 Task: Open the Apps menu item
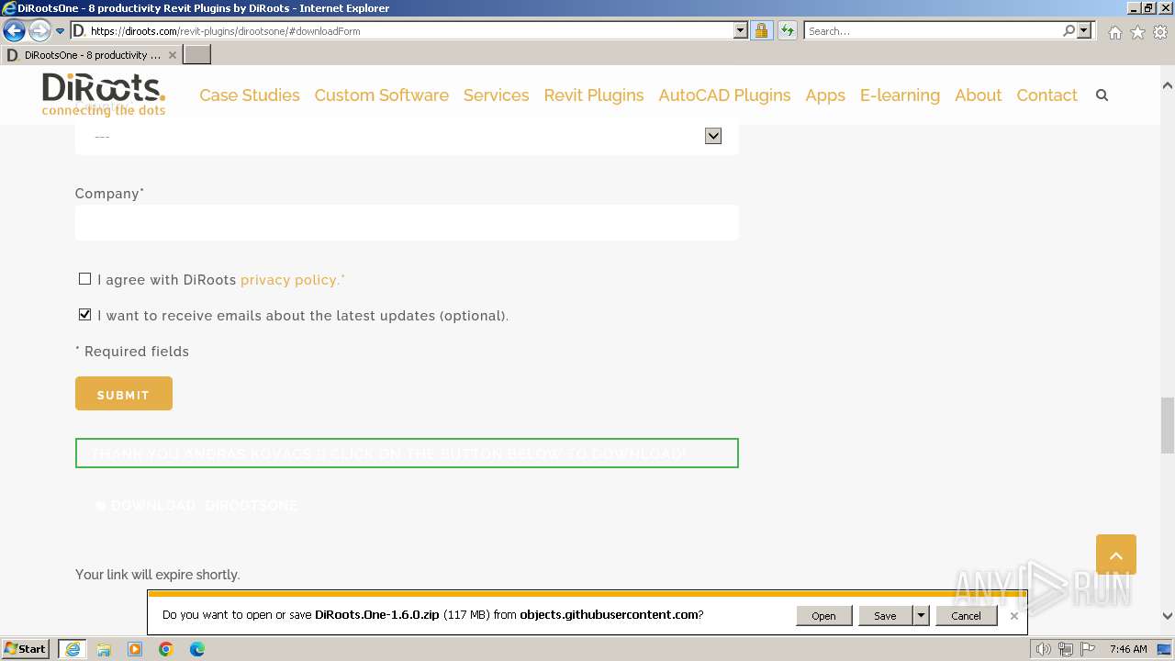click(825, 95)
